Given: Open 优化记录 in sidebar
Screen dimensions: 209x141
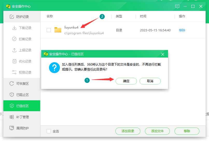Looking at the screenshot, I should tap(22, 61).
